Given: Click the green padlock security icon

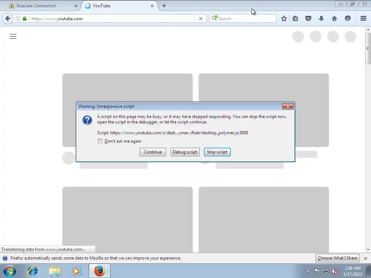Looking at the screenshot, I should point(25,18).
